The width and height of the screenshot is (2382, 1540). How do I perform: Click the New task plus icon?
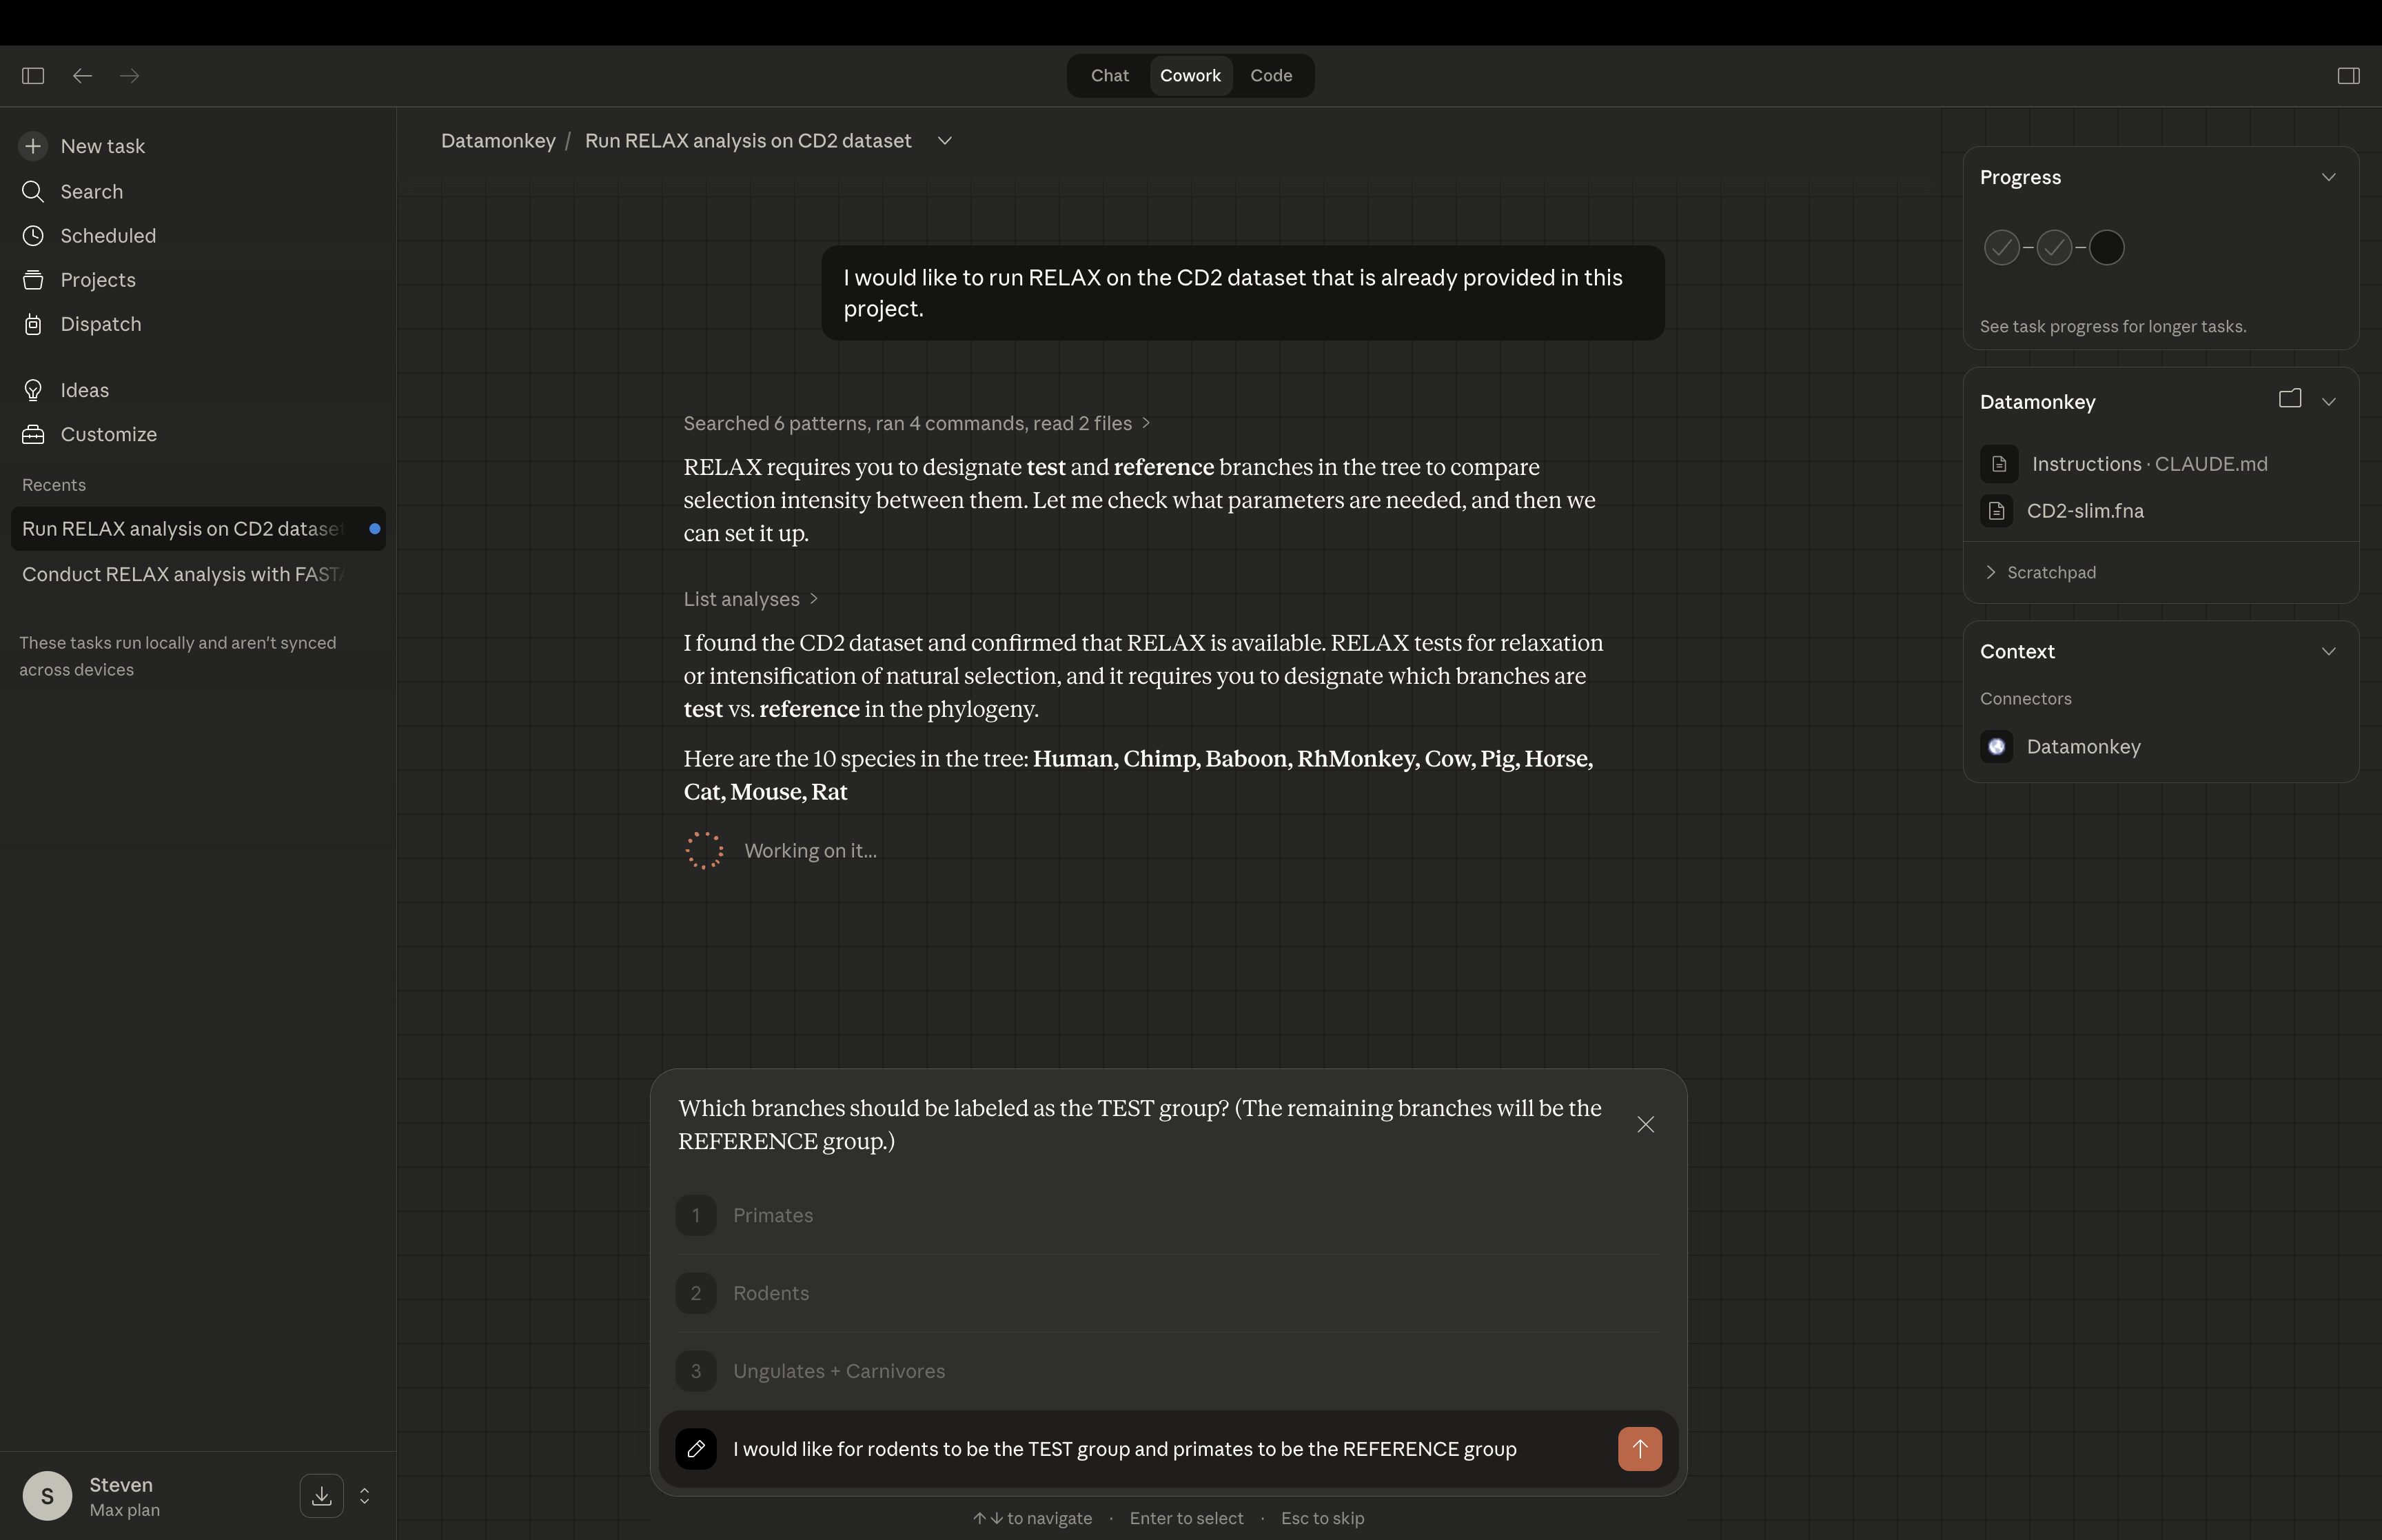(x=33, y=146)
